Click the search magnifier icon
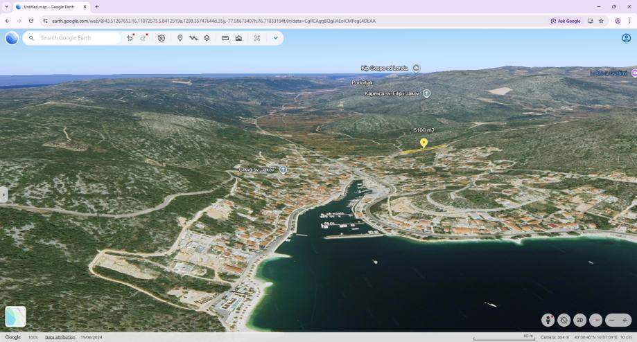Screen dimensions: 637x342 click(x=31, y=37)
